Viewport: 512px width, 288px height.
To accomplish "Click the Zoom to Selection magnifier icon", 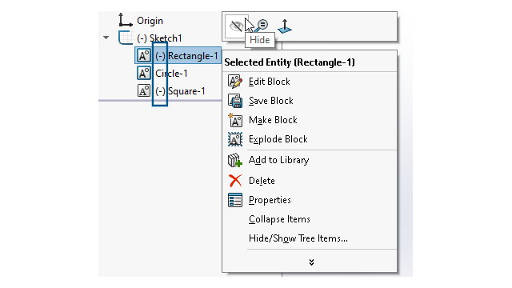I will click(262, 26).
